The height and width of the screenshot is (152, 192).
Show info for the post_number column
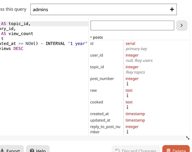[127, 84]
